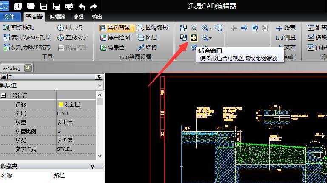This screenshot has height=183, width=327.
Task: Select the pan hand tool
Action: pyautogui.click(x=219, y=28)
